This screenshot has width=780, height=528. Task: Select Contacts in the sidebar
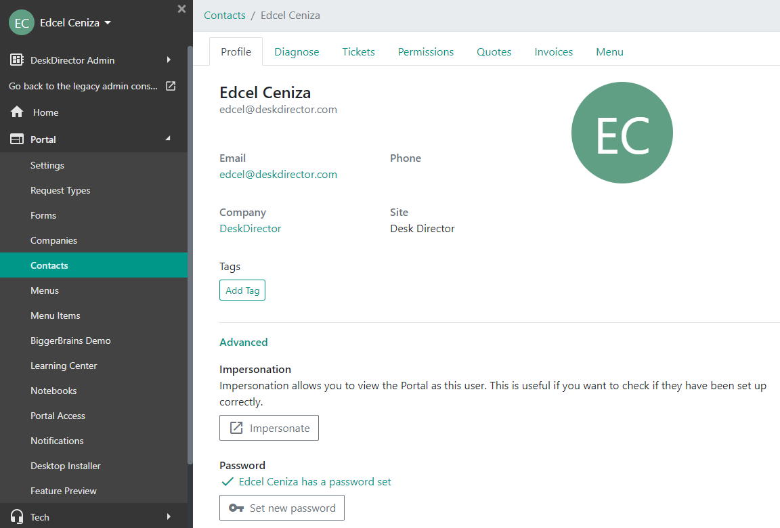tap(93, 265)
